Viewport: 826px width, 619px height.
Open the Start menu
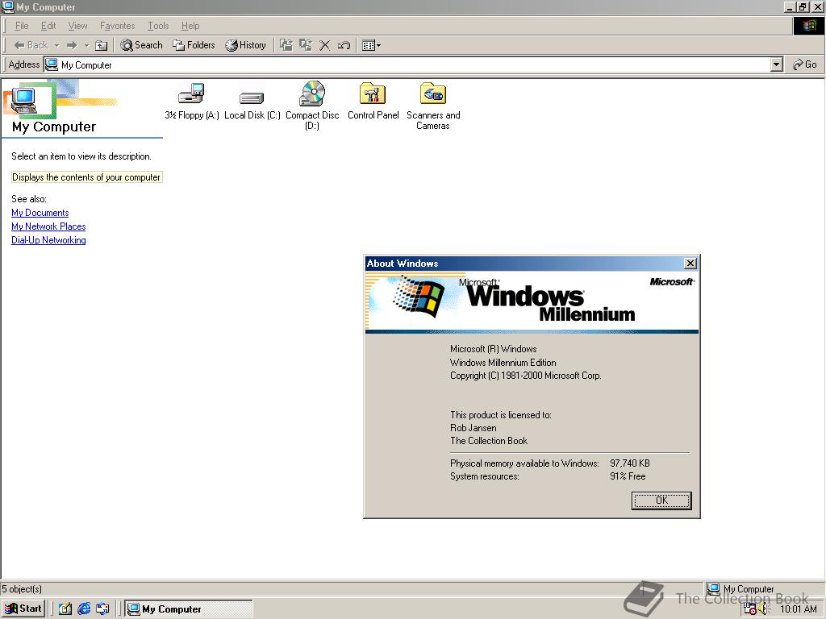(x=23, y=609)
